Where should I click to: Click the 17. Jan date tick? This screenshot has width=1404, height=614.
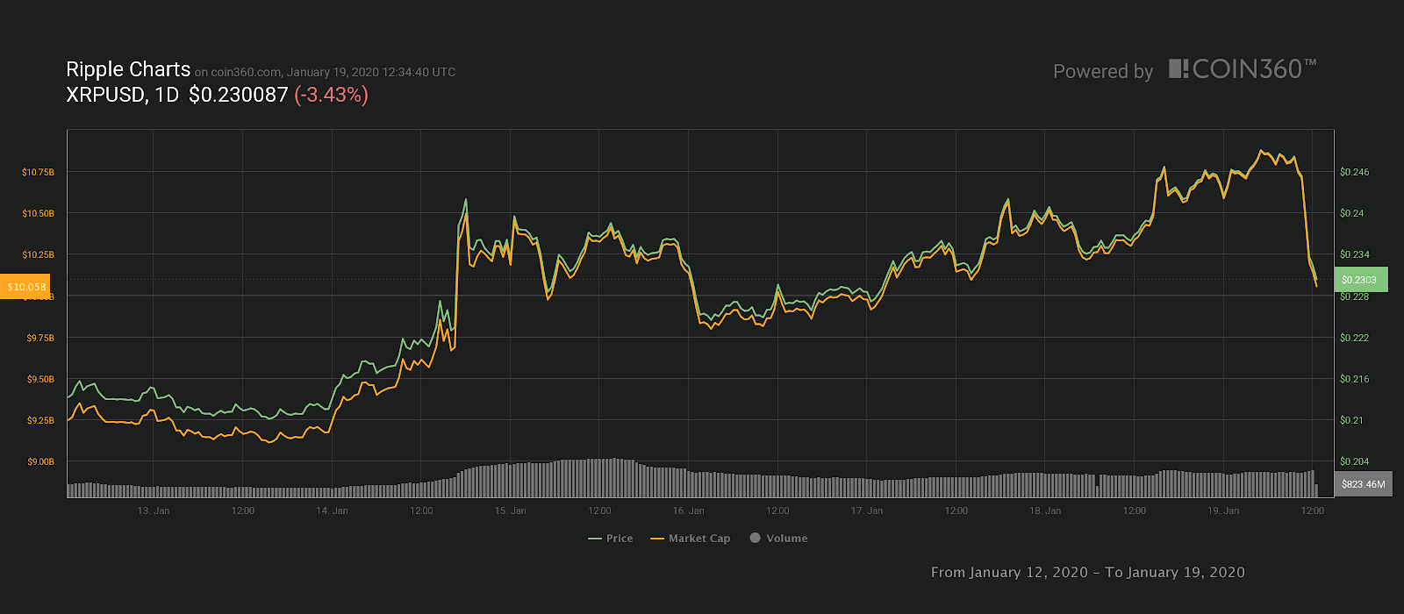[867, 510]
